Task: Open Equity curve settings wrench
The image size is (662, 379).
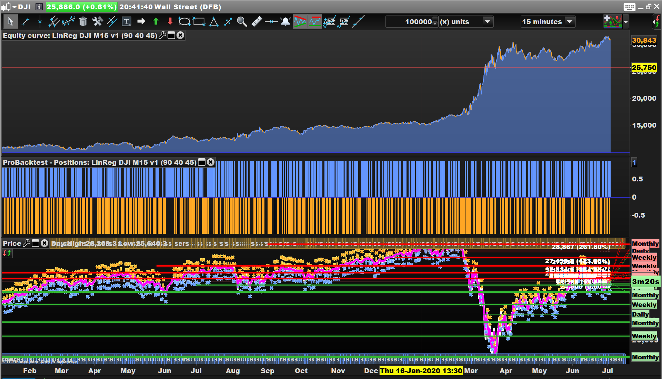Action: click(x=162, y=36)
